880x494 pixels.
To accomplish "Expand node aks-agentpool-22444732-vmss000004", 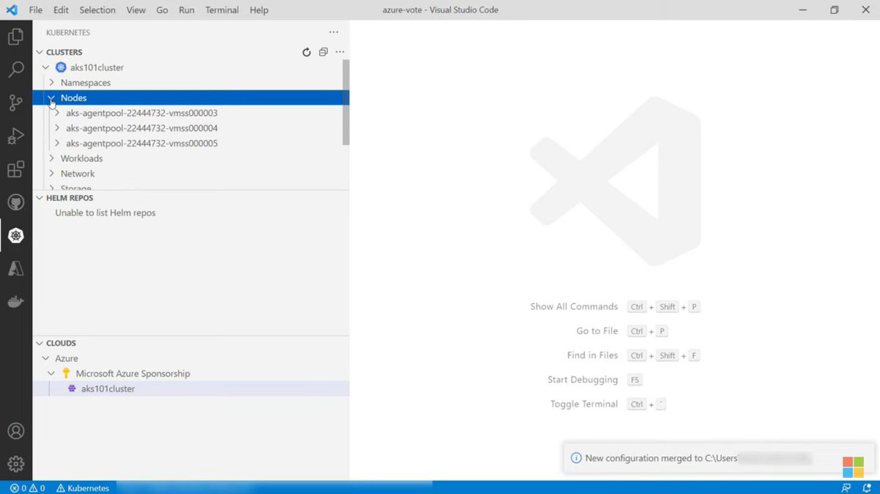I will [x=57, y=128].
